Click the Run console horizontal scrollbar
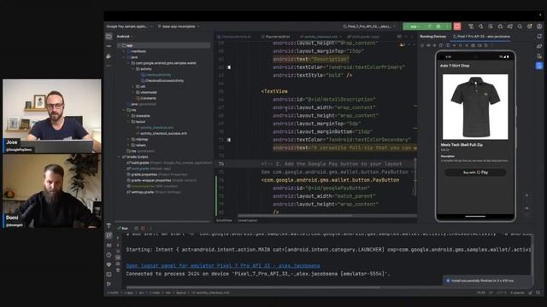The image size is (547, 307). [x=253, y=287]
